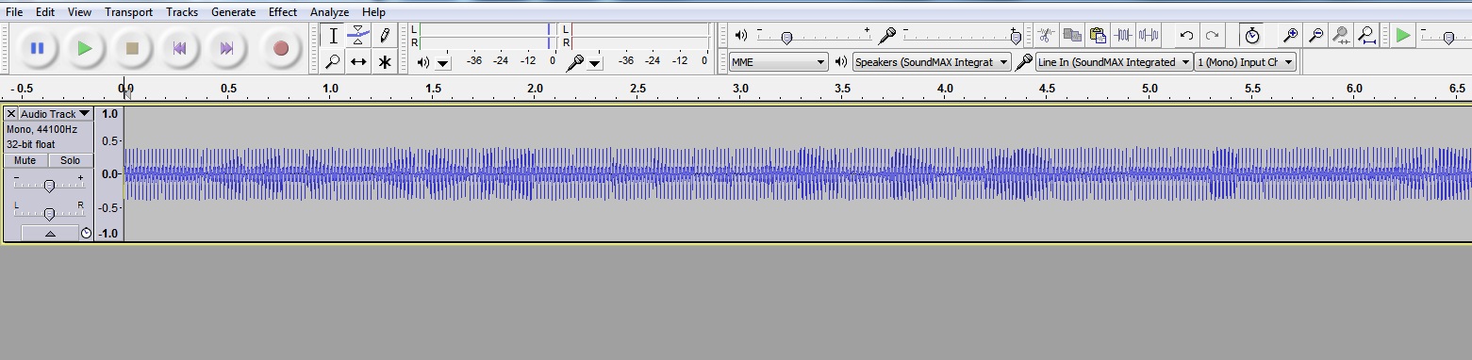The image size is (1472, 360).
Task: Start recording with the Record button
Action: pos(280,48)
